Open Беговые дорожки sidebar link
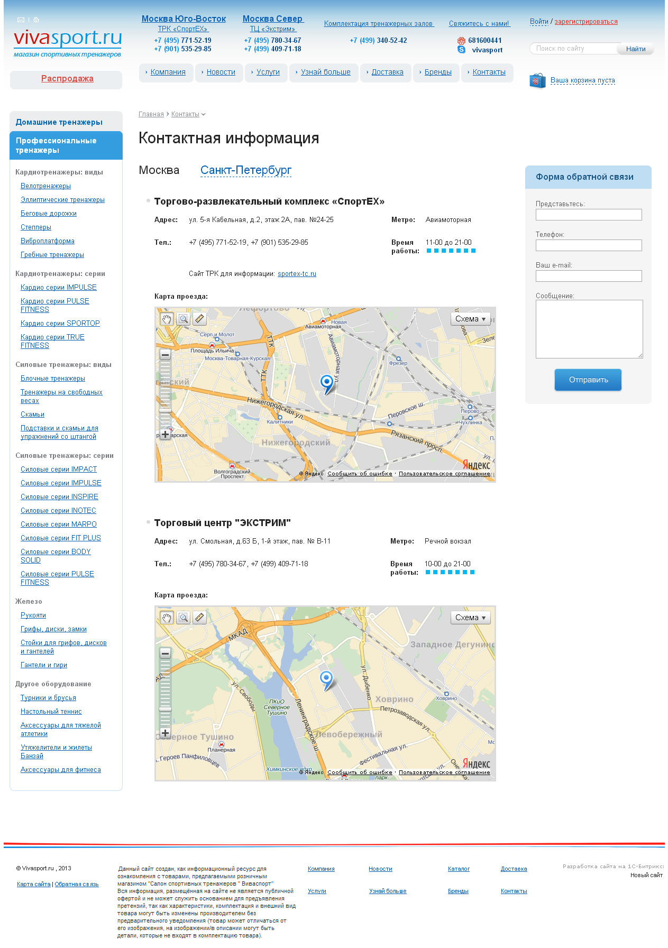Viewport: 668px width, 948px height. click(49, 214)
